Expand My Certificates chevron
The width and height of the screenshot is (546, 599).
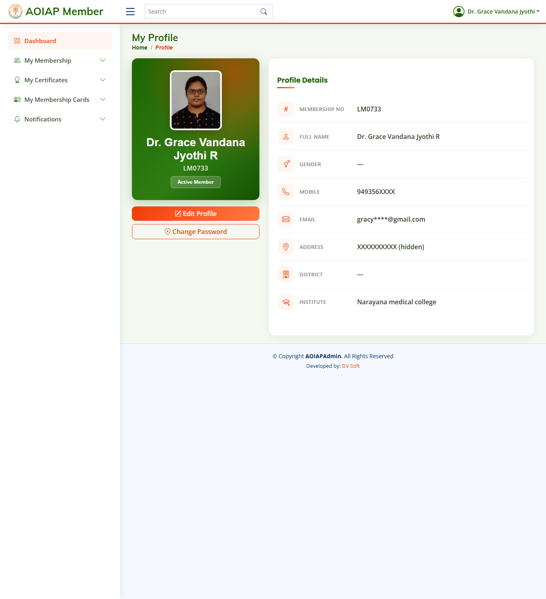[103, 80]
